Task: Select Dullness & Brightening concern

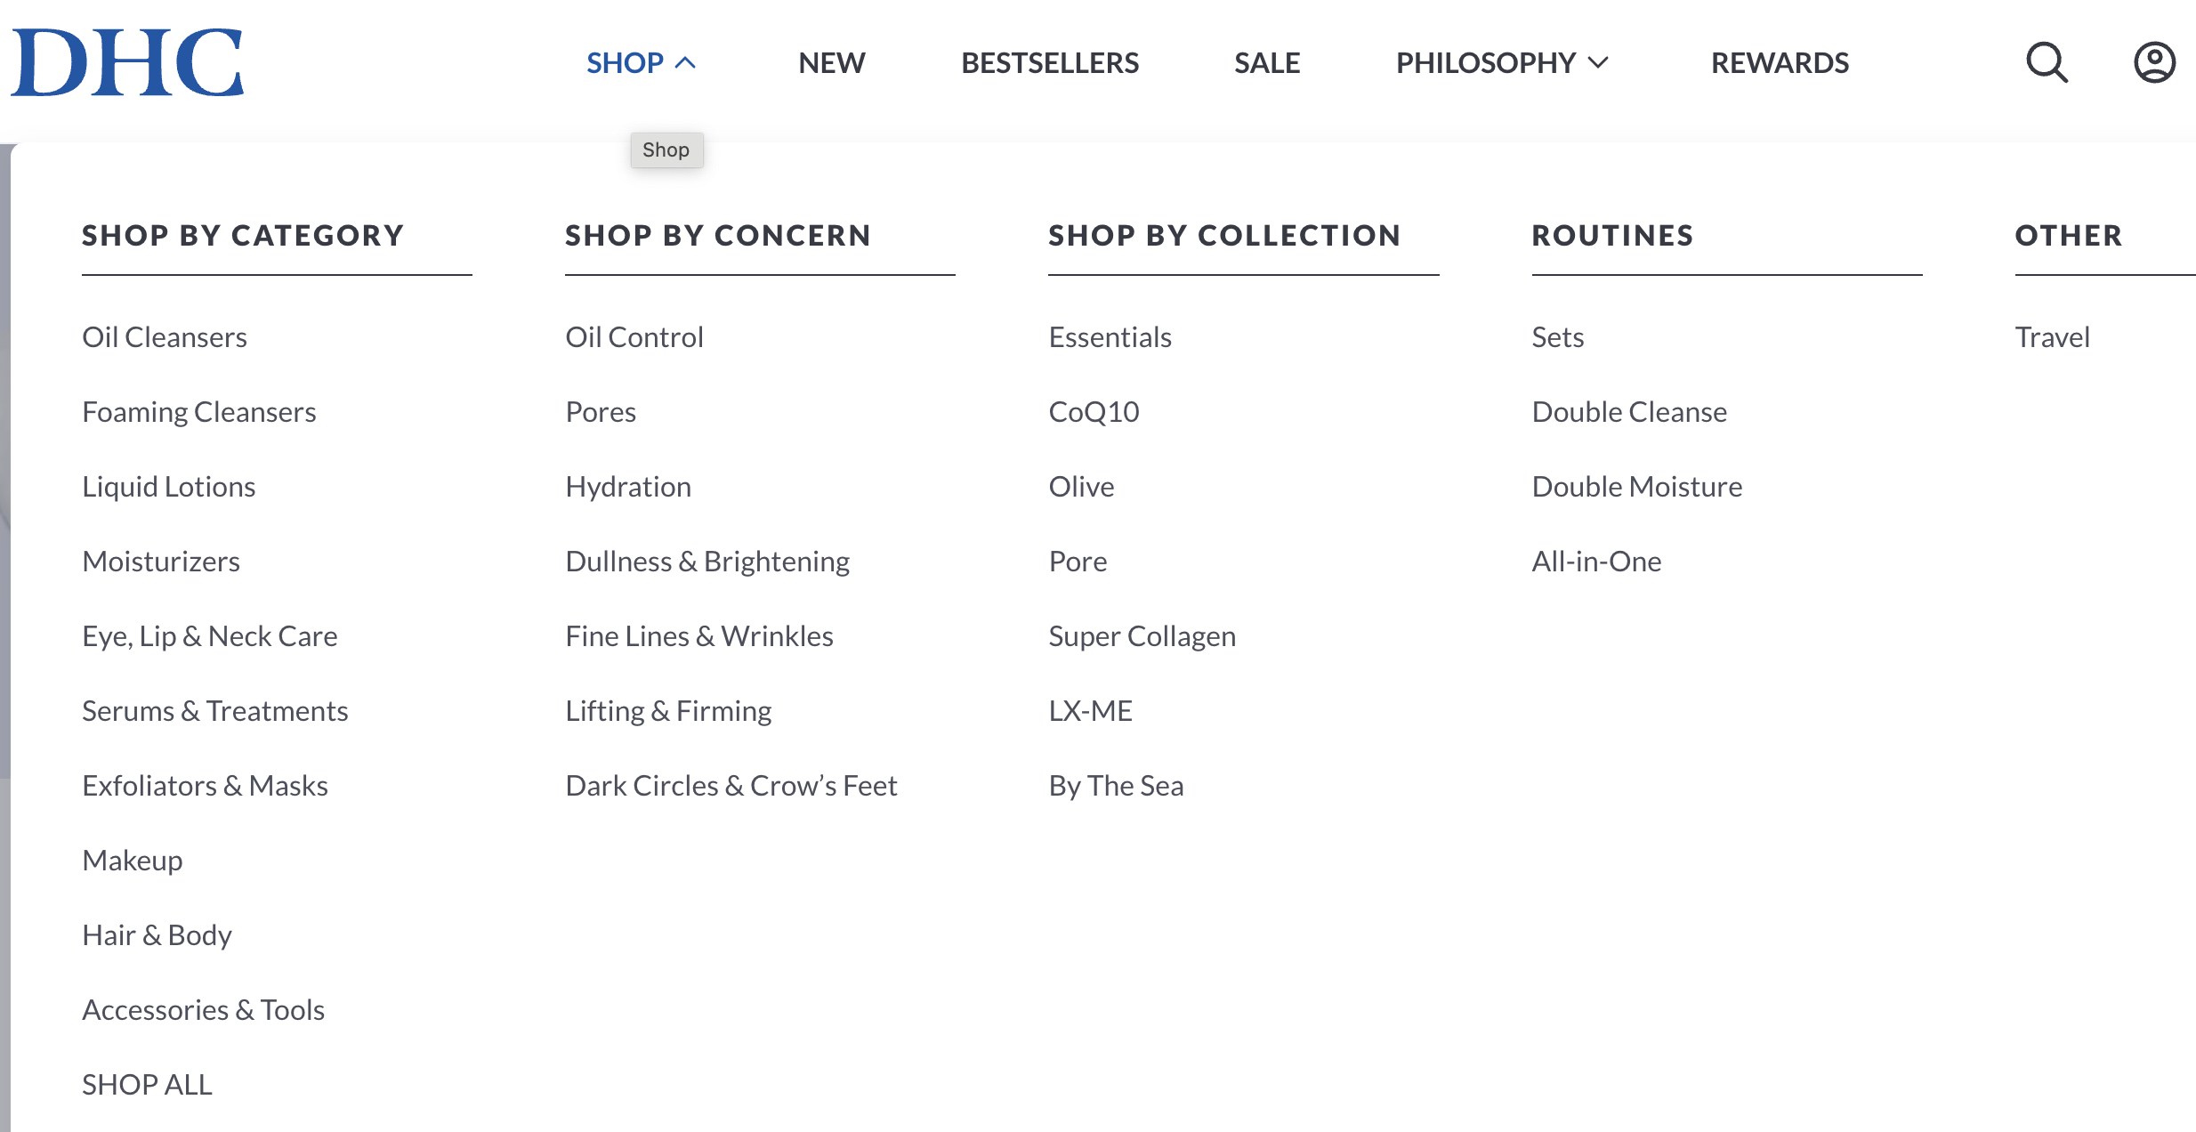Action: [x=707, y=562]
